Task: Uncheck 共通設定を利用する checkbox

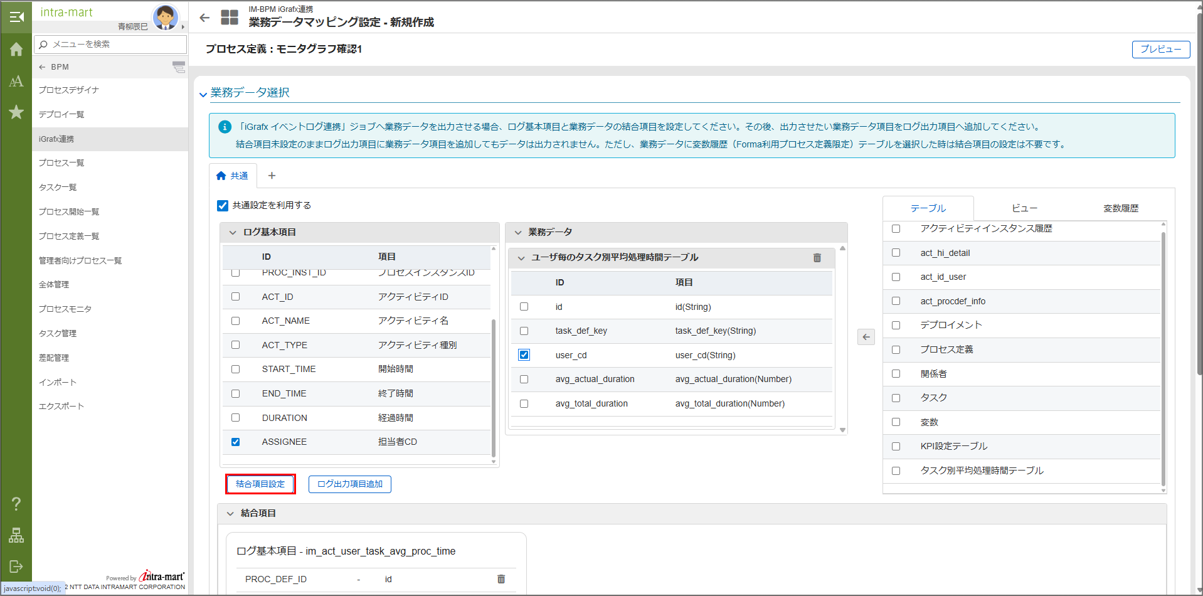Action: (x=223, y=206)
